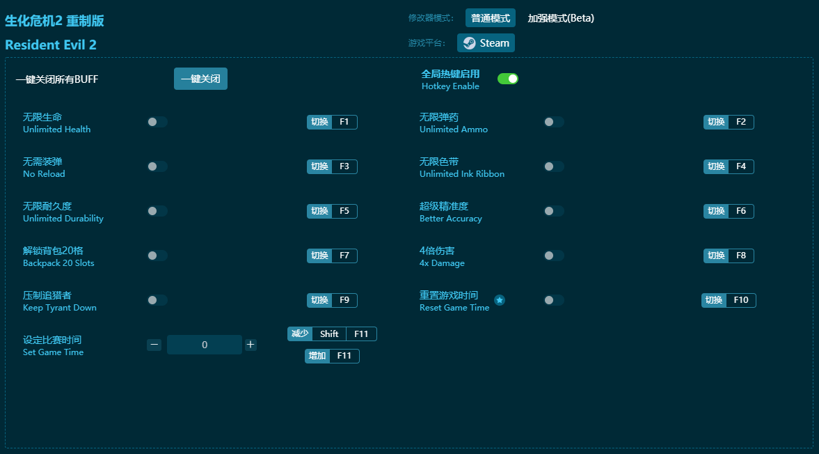819x454 pixels.
Task: Switch to 加强模式(Beta) mode
Action: pos(560,18)
